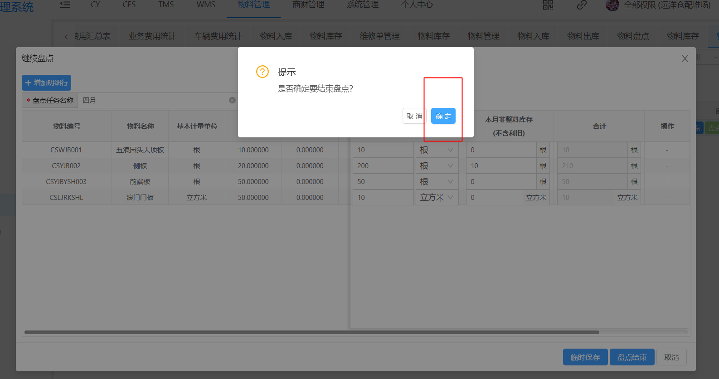Click the user avatar icon
Viewport: 719px width, 379px height.
click(612, 5)
